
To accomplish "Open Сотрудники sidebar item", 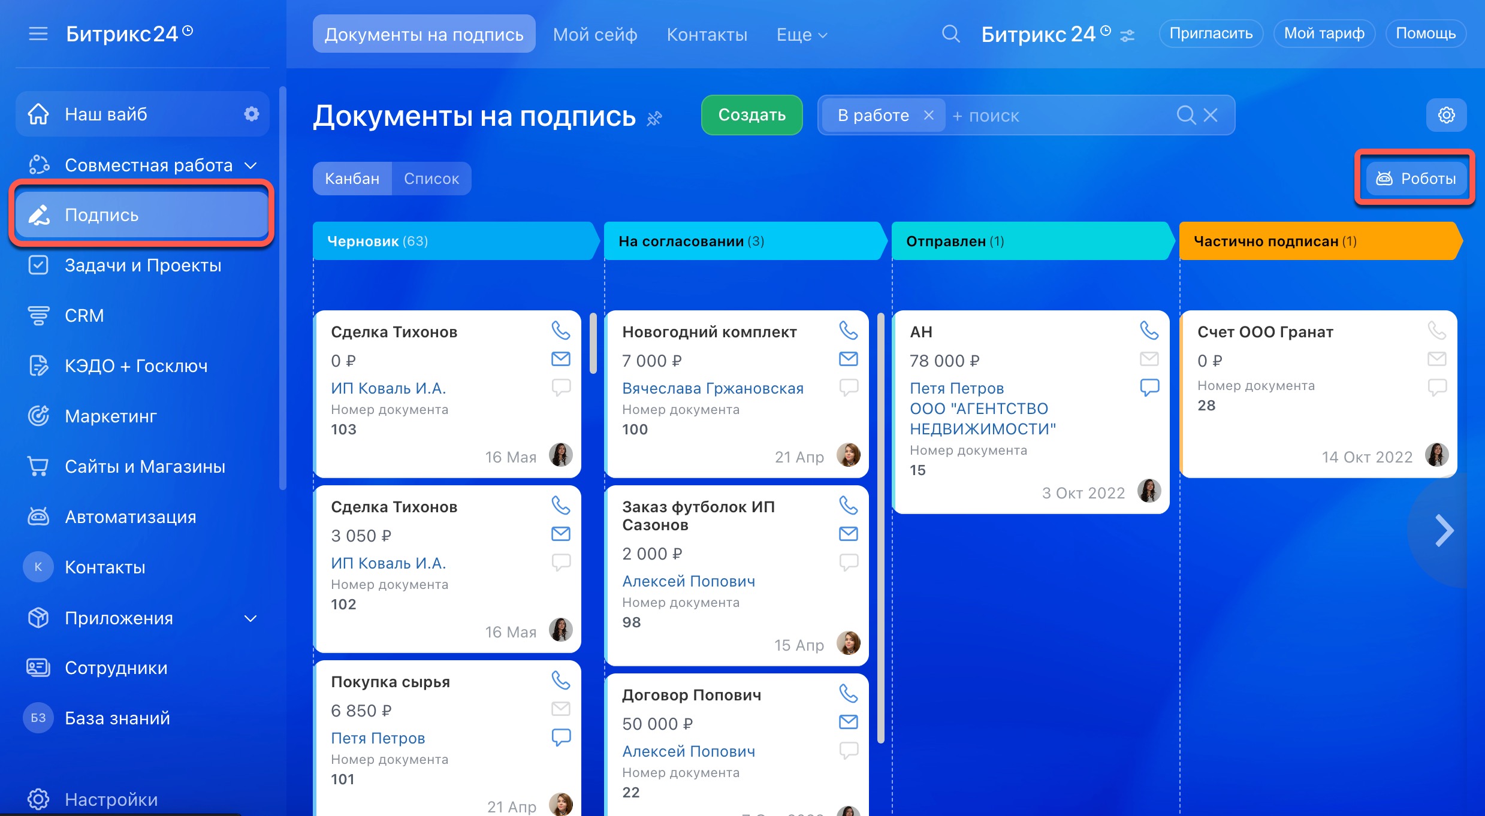I will [x=143, y=667].
